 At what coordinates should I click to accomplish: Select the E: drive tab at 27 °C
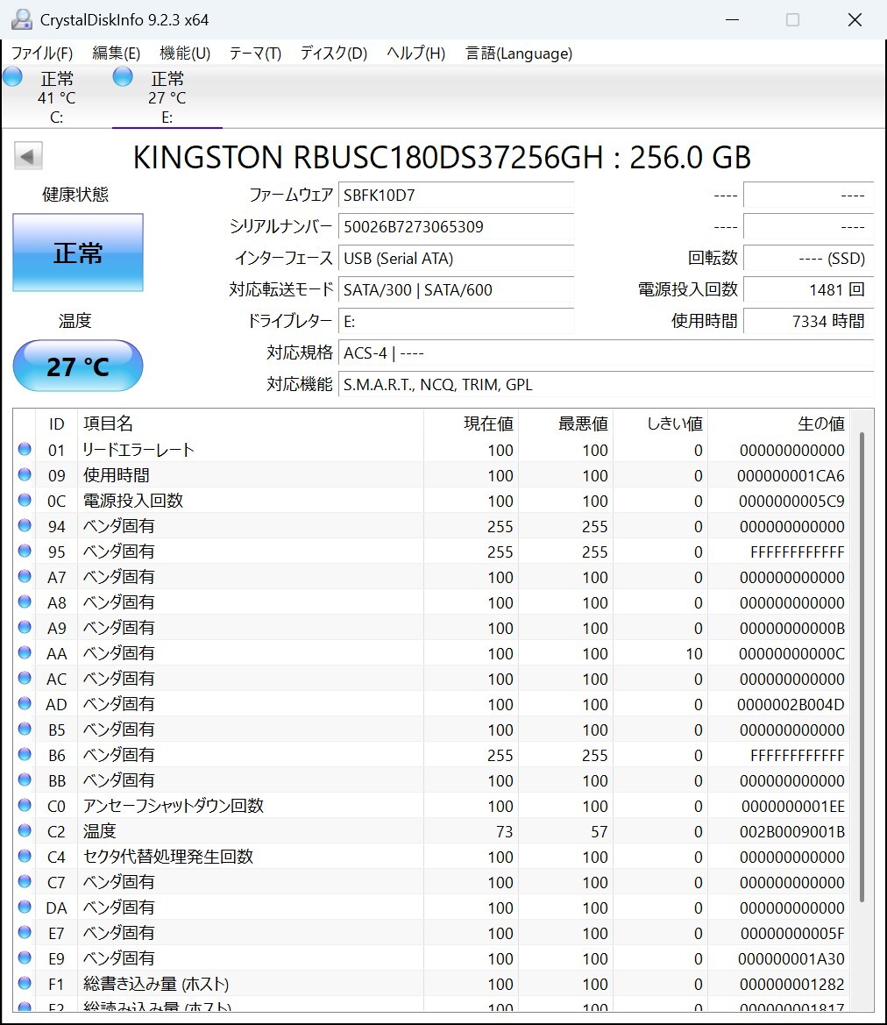point(167,96)
